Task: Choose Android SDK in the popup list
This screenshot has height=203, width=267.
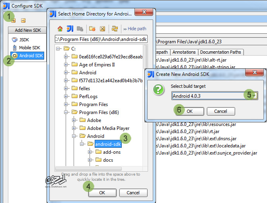Action: (x=31, y=56)
